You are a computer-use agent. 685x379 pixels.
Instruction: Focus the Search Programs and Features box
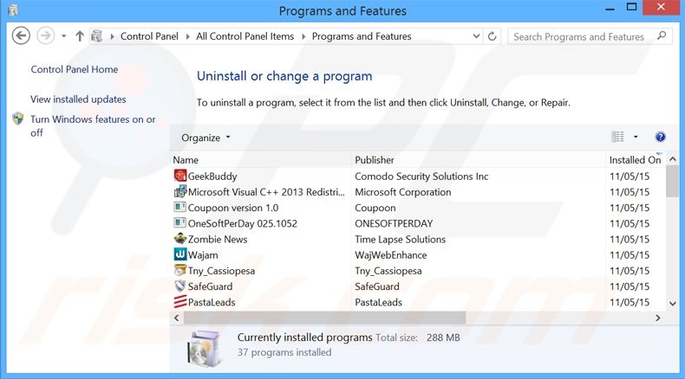[x=589, y=36]
